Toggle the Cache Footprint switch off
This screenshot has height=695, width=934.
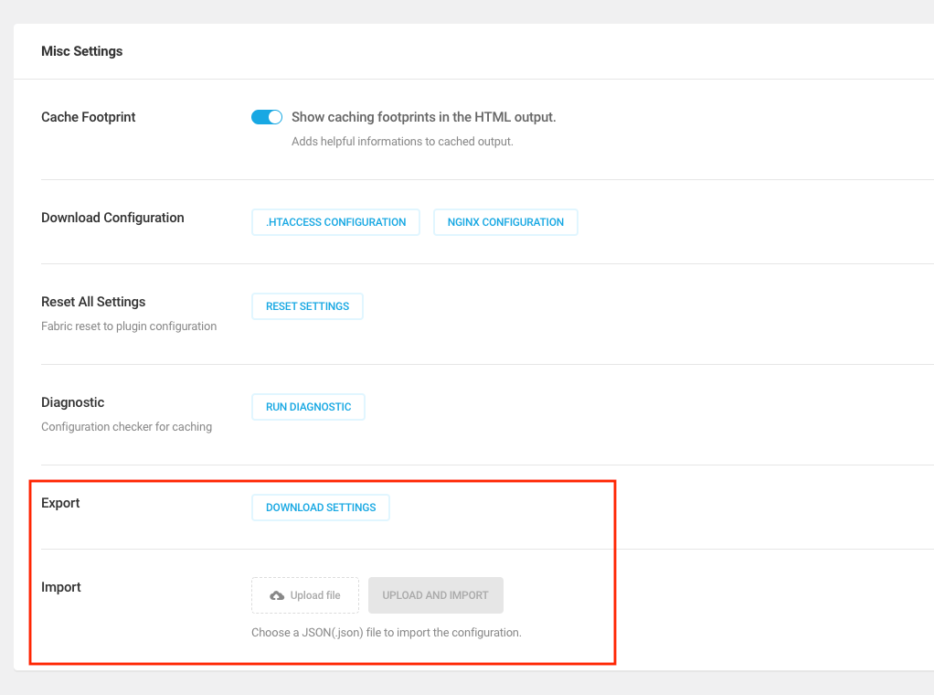pyautogui.click(x=266, y=116)
